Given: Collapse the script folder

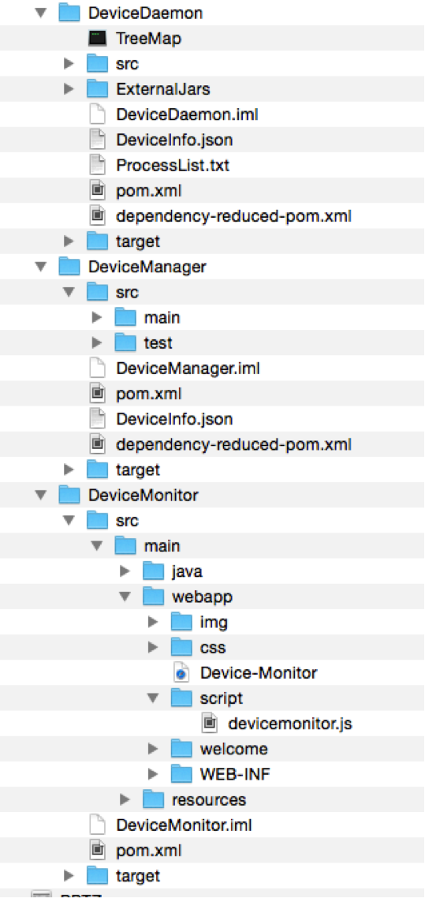Looking at the screenshot, I should pos(153,698).
